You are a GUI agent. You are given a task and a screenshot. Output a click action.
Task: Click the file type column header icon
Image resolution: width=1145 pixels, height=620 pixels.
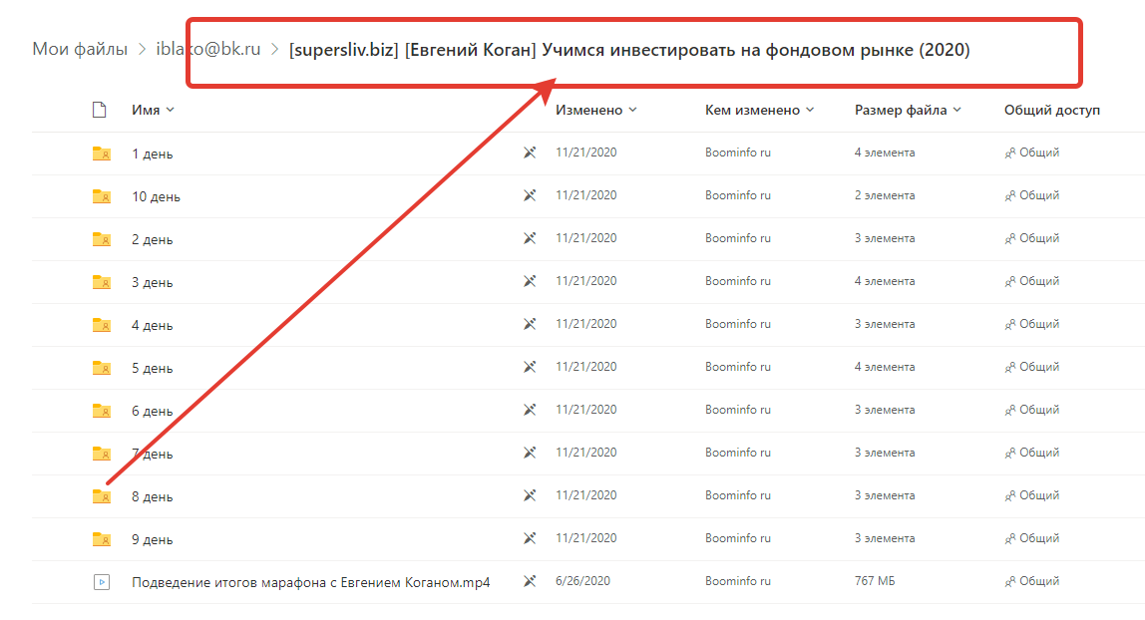[100, 110]
